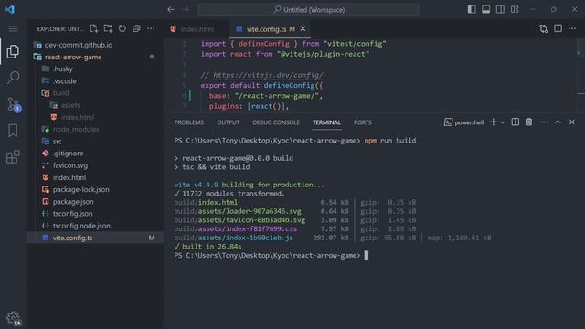
Task: Toggle the primary side bar layout icon
Action: click(472, 10)
